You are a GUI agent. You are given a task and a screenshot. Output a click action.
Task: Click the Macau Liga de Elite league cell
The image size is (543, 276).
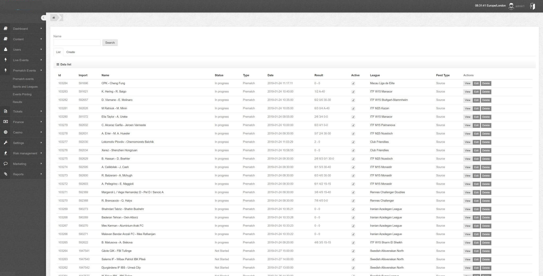click(x=382, y=83)
